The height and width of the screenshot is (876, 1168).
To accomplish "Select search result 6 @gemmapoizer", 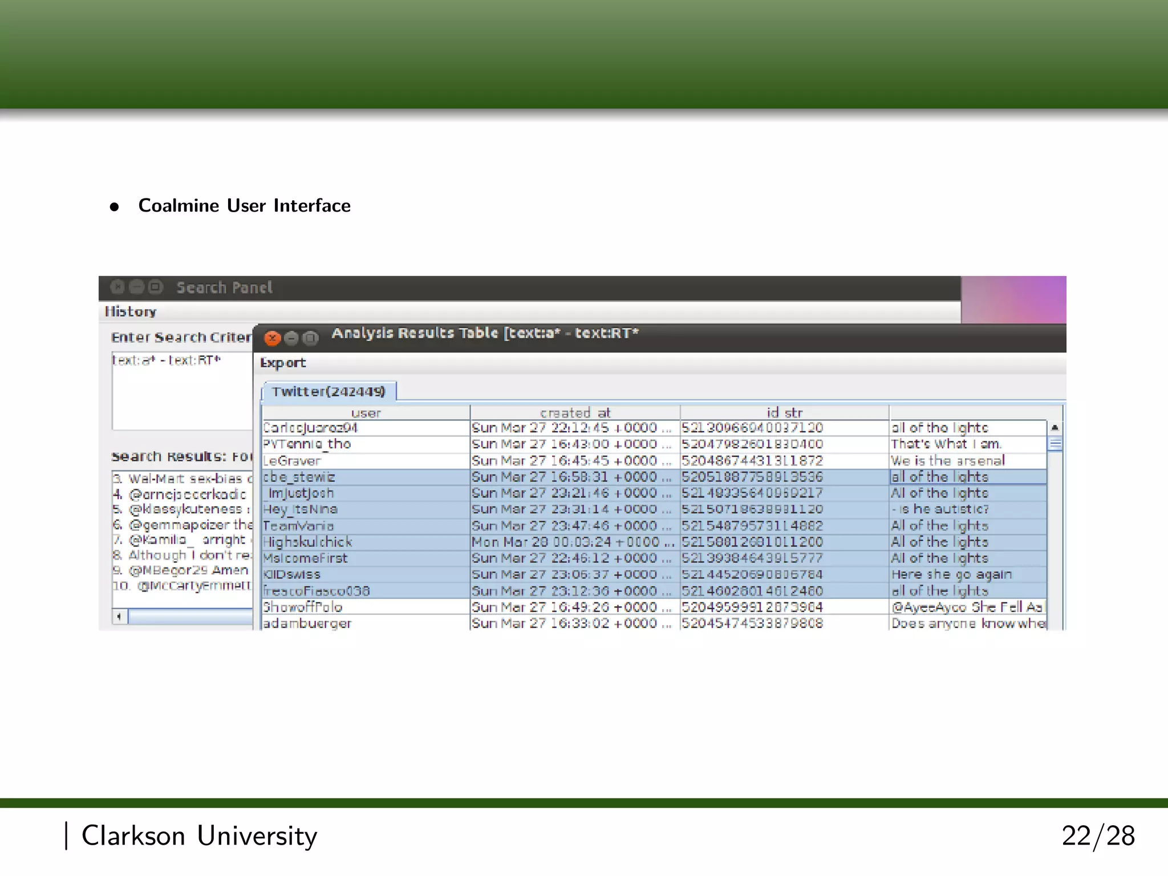I will pos(182,525).
